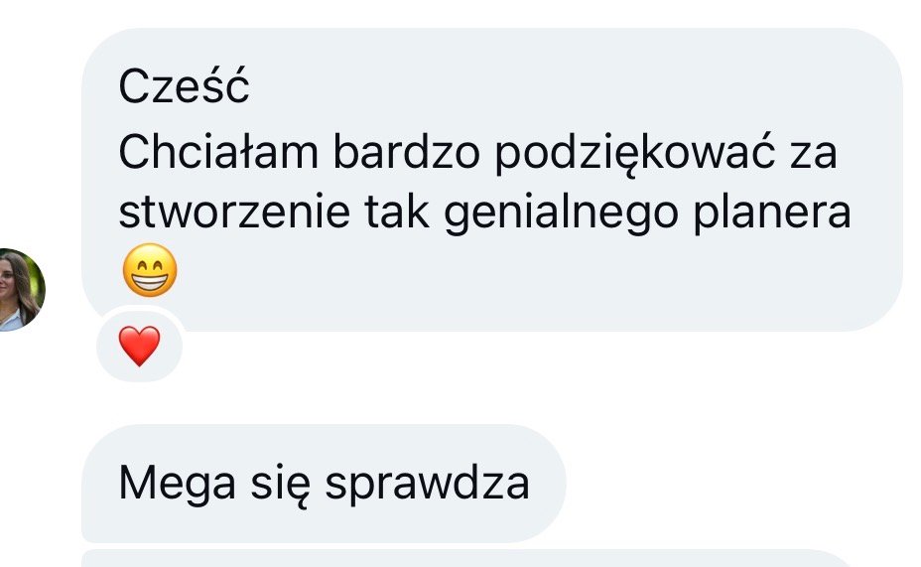This screenshot has width=921, height=567.
Task: Click the word 'stworzenie' in the message
Action: tap(234, 212)
